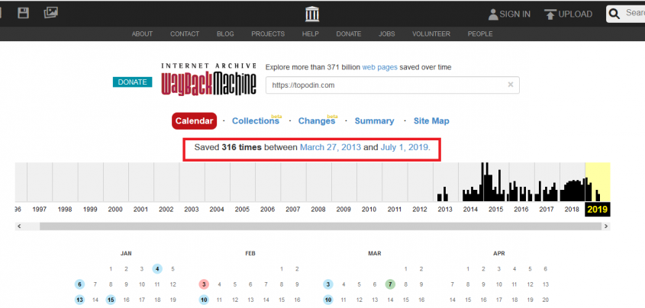Open the Projects menu item

268,34
